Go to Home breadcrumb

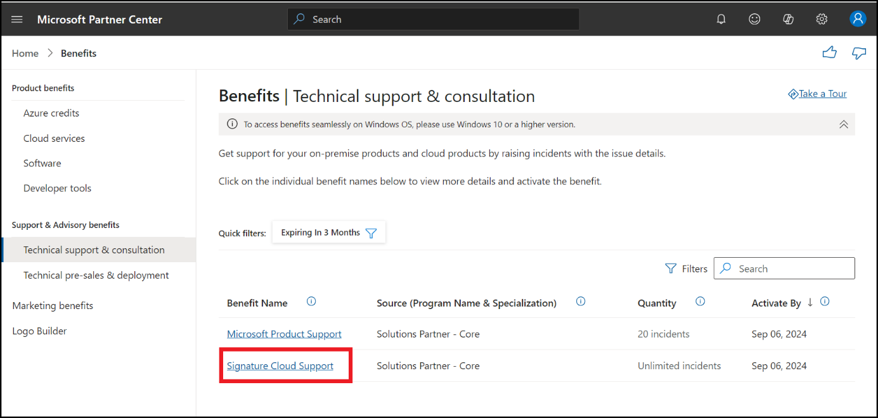coord(25,53)
